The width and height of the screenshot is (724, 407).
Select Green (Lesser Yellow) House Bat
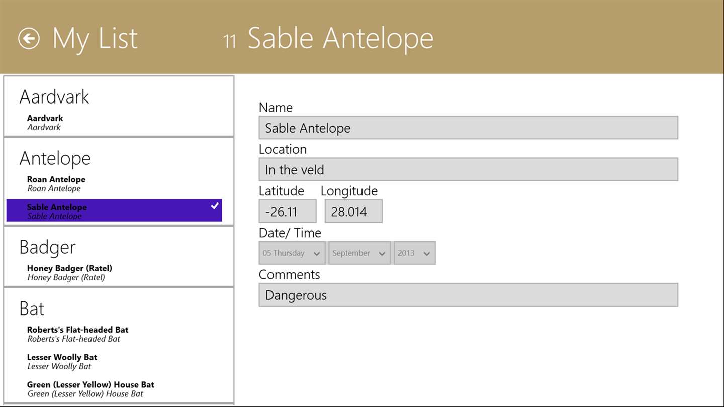click(90, 389)
